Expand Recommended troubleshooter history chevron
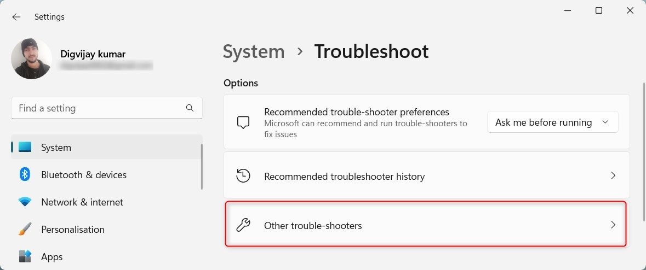The image size is (646, 270). [x=613, y=176]
